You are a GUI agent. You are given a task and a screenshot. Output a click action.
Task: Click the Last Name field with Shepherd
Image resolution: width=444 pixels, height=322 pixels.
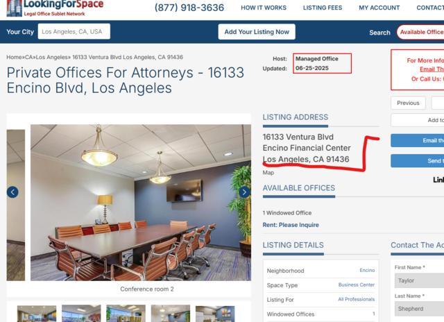click(x=419, y=309)
